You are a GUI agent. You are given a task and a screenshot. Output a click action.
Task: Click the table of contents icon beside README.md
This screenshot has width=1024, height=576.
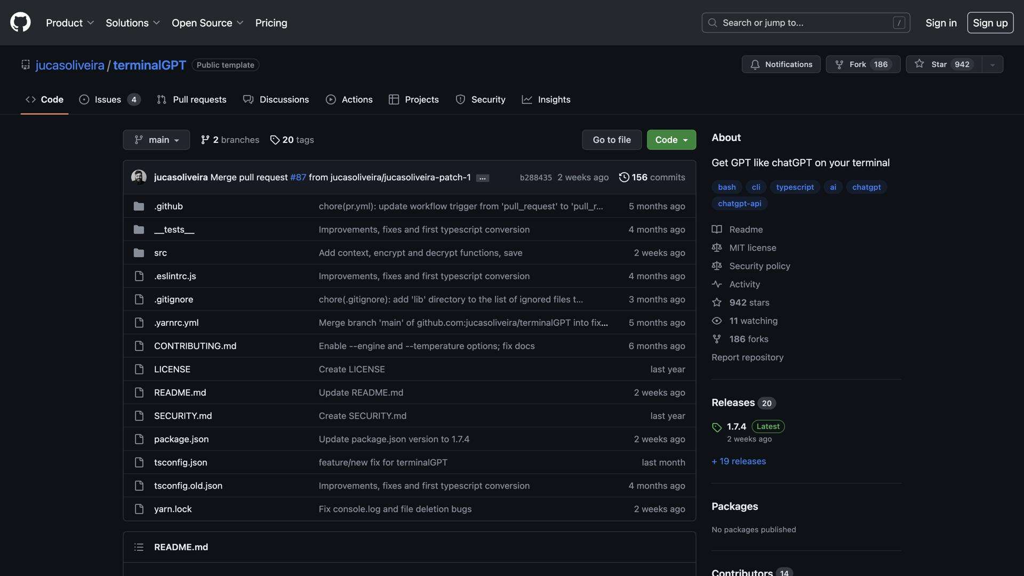(139, 547)
